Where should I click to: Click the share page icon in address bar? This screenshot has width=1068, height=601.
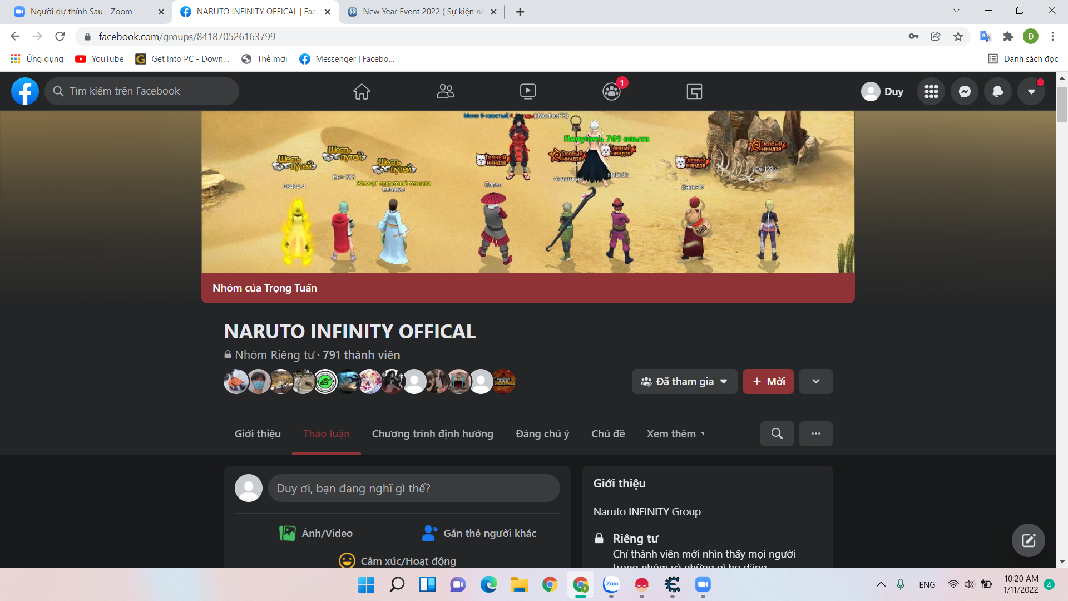(x=936, y=36)
